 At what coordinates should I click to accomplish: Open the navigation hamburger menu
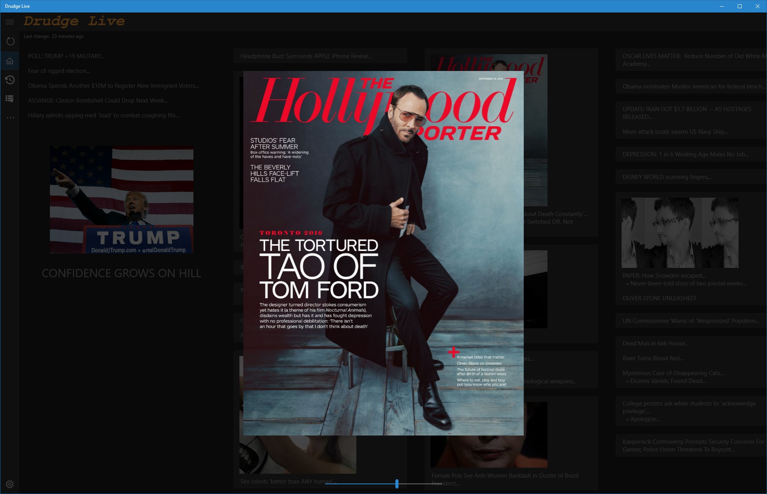click(10, 22)
